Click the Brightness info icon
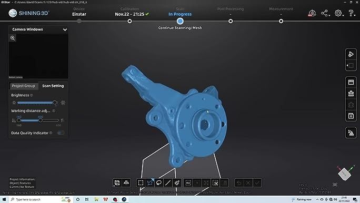Screen dimensions: 360x203 32,95
